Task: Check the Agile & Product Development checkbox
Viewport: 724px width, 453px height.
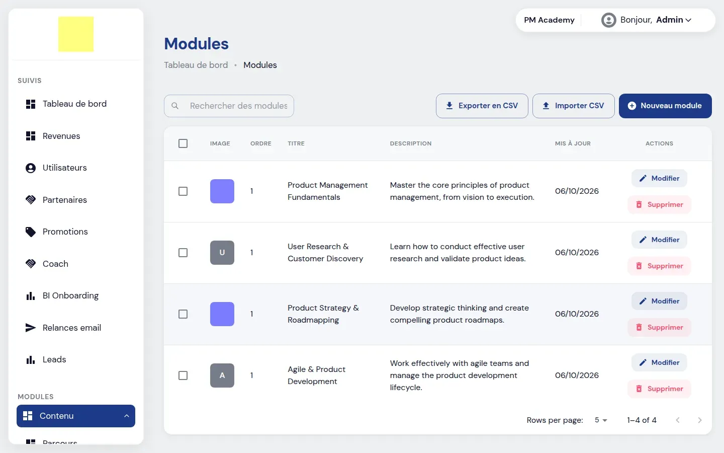Action: [183, 375]
